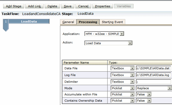Open the Starting Event tab
This screenshot has height=105, width=172.
[112, 22]
